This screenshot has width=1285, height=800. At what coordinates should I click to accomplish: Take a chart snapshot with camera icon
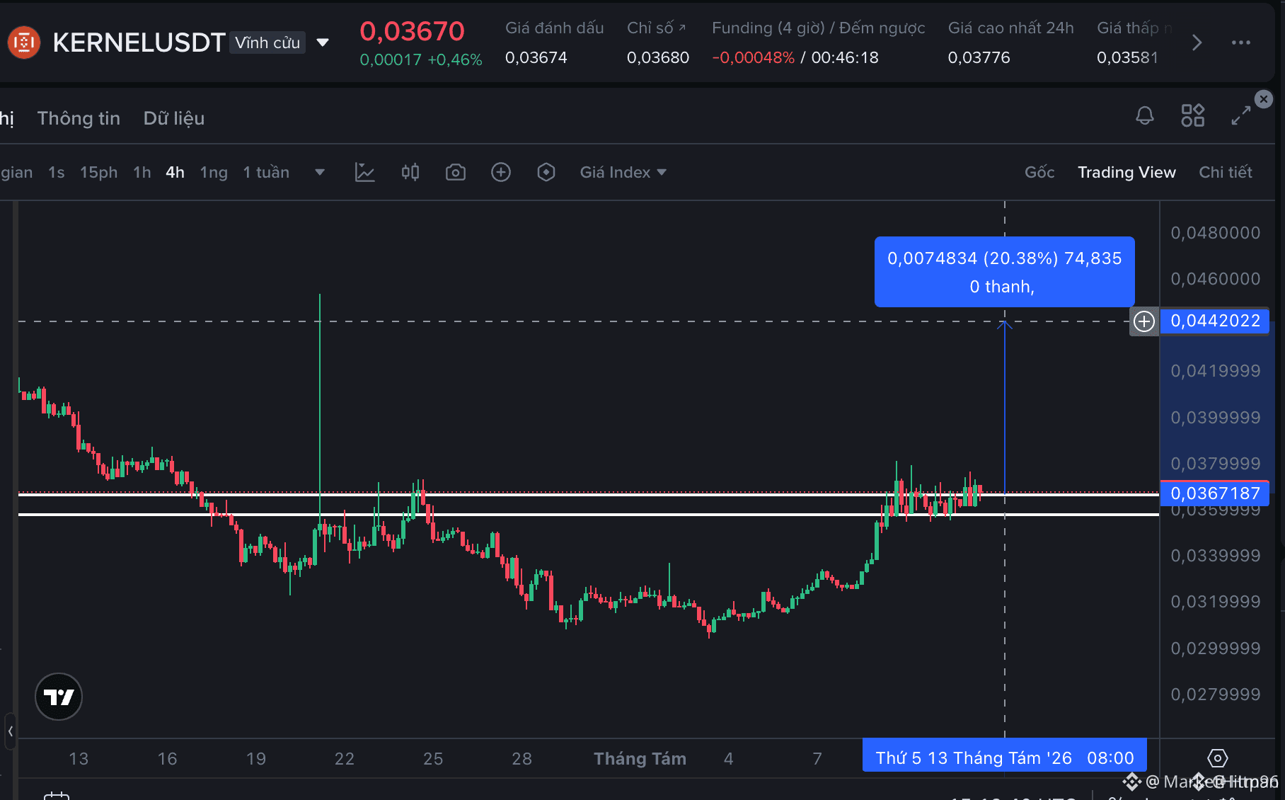pos(456,172)
